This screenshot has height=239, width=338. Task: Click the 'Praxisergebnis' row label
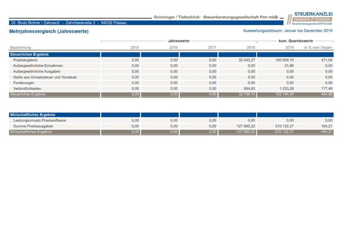tap(25, 60)
